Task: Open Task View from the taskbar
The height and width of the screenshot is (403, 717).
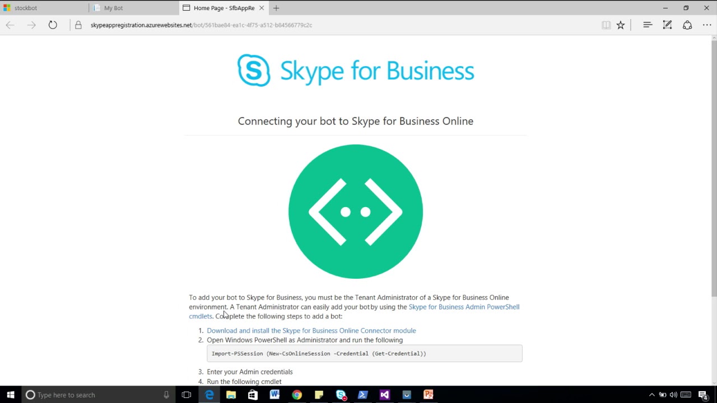Action: [x=187, y=395]
